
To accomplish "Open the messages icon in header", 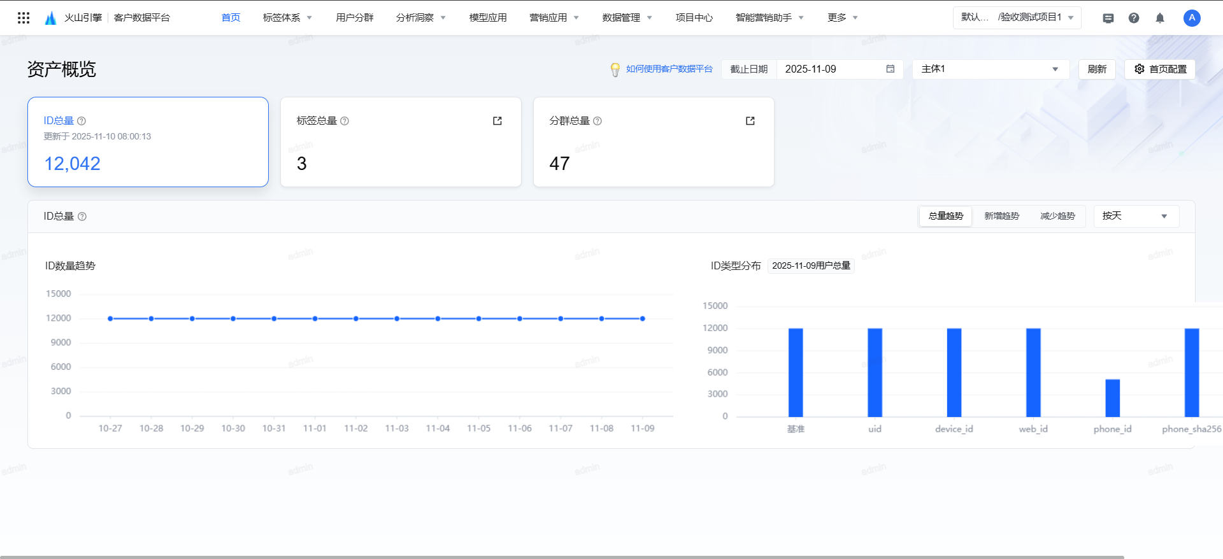I will tap(1108, 18).
